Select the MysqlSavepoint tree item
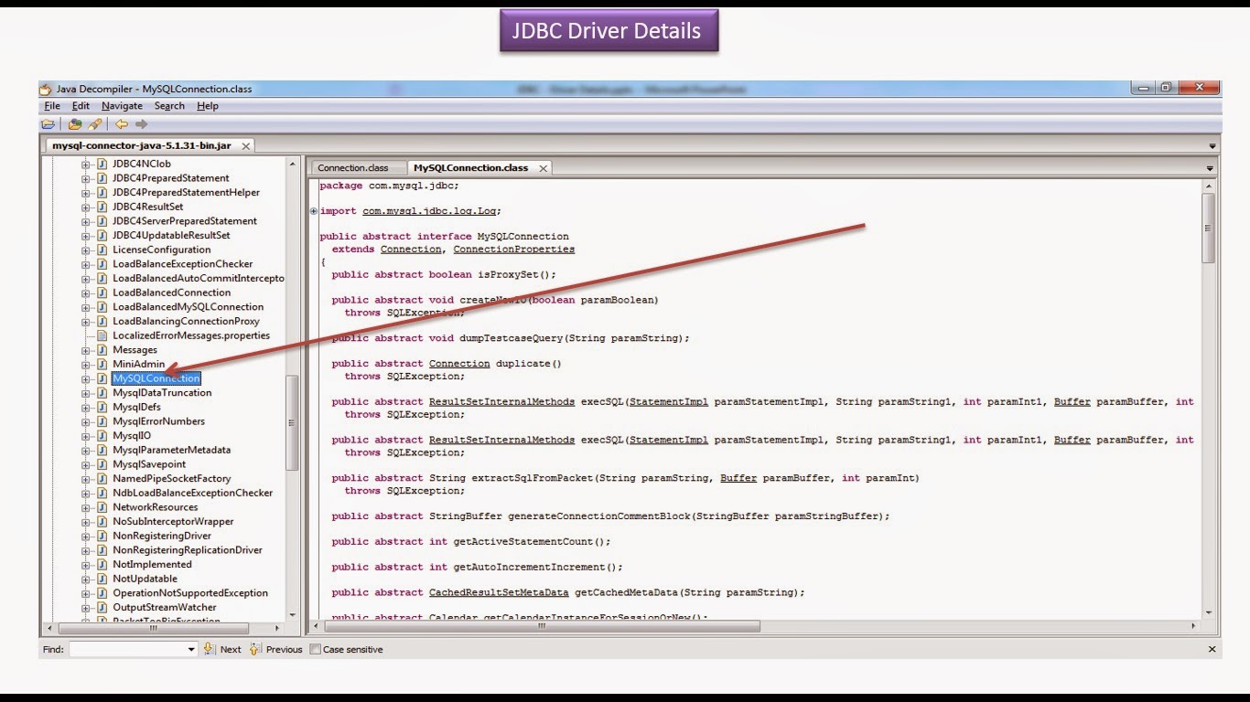The height and width of the screenshot is (702, 1250). coord(149,464)
